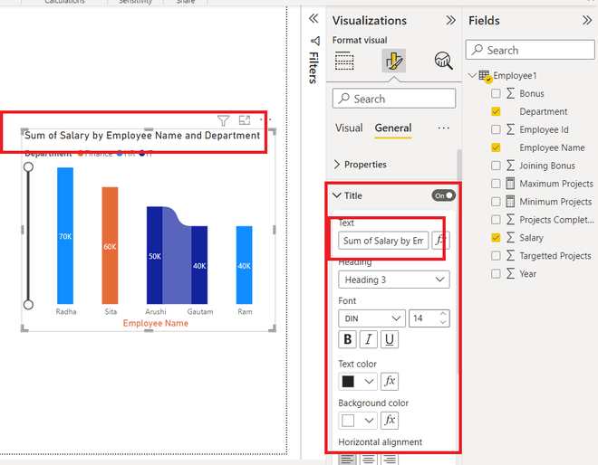598x465 pixels.
Task: Expand the Properties section
Action: (337, 165)
